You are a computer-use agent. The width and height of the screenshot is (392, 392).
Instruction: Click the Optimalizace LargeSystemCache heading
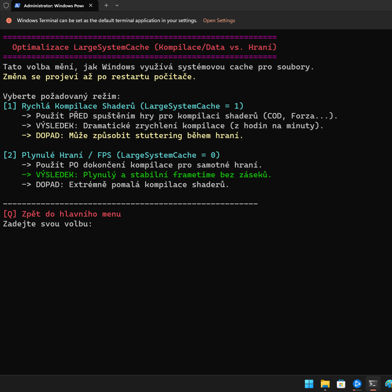(x=144, y=47)
